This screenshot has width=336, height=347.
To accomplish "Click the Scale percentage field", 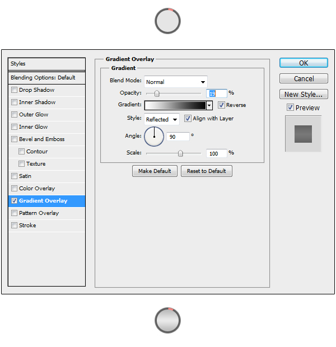I will 216,153.
